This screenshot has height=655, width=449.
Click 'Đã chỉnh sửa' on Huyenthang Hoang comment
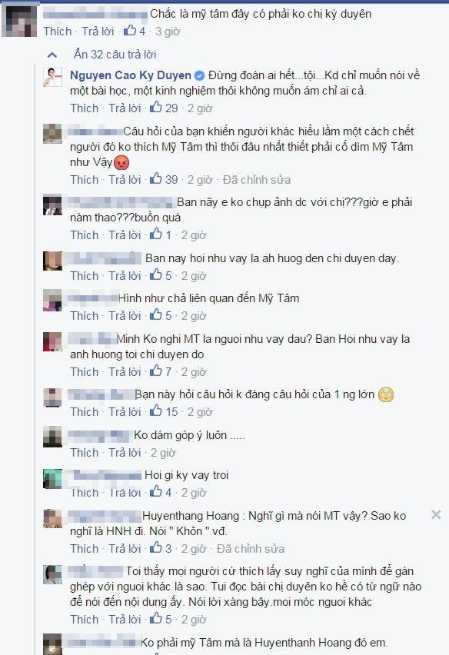tap(250, 548)
